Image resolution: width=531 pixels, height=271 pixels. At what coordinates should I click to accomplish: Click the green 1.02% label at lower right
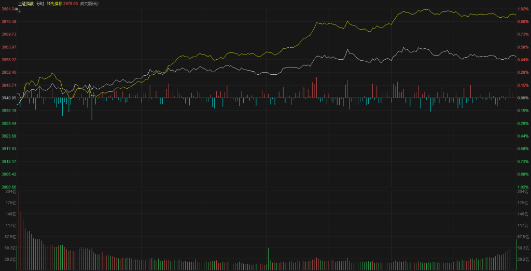pos(522,187)
